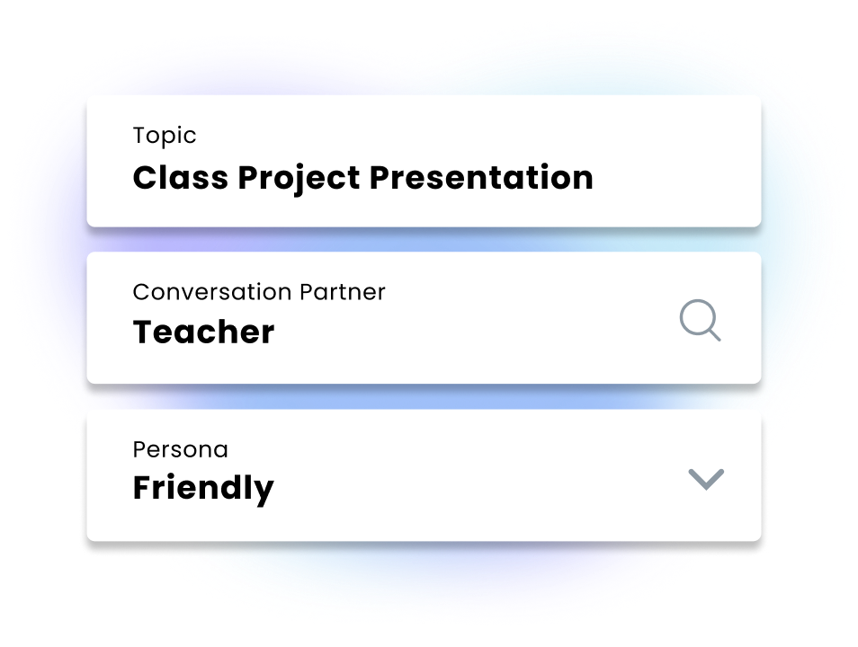This screenshot has width=858, height=647.
Task: Click the Teacher value text
Action: 203,332
